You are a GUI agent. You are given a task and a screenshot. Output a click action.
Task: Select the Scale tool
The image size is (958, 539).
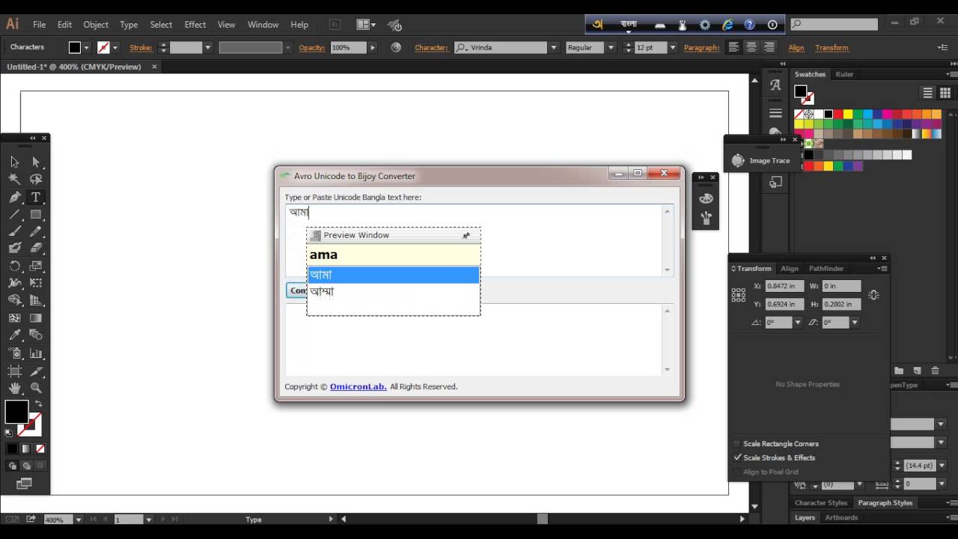tap(35, 266)
